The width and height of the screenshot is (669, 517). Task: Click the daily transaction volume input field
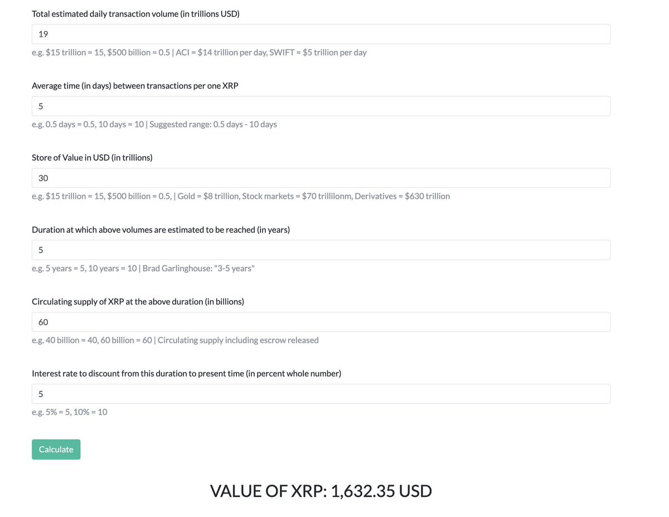click(321, 34)
